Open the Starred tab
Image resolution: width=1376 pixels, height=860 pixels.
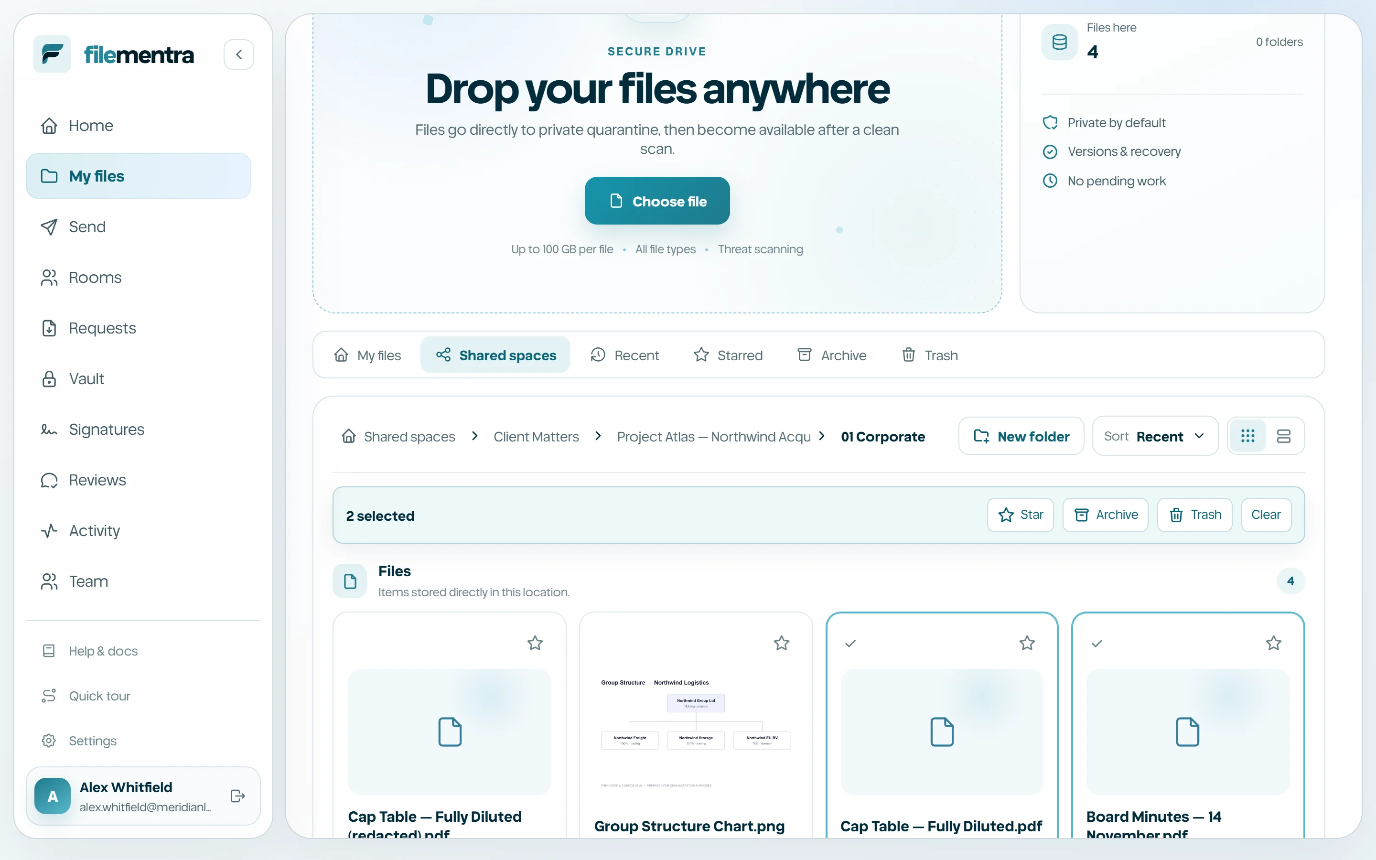coord(728,355)
